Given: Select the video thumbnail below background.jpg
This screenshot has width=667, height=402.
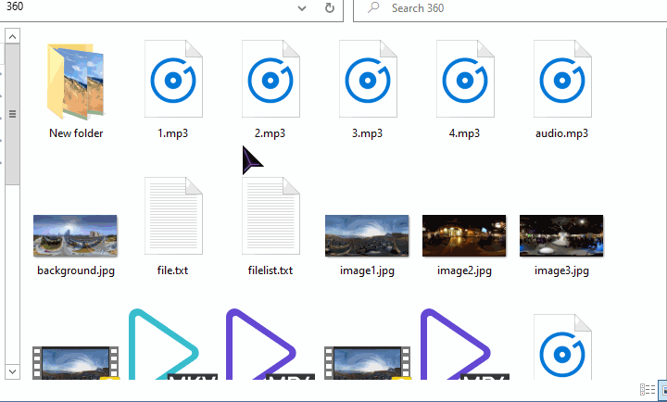Looking at the screenshot, I should (x=76, y=363).
